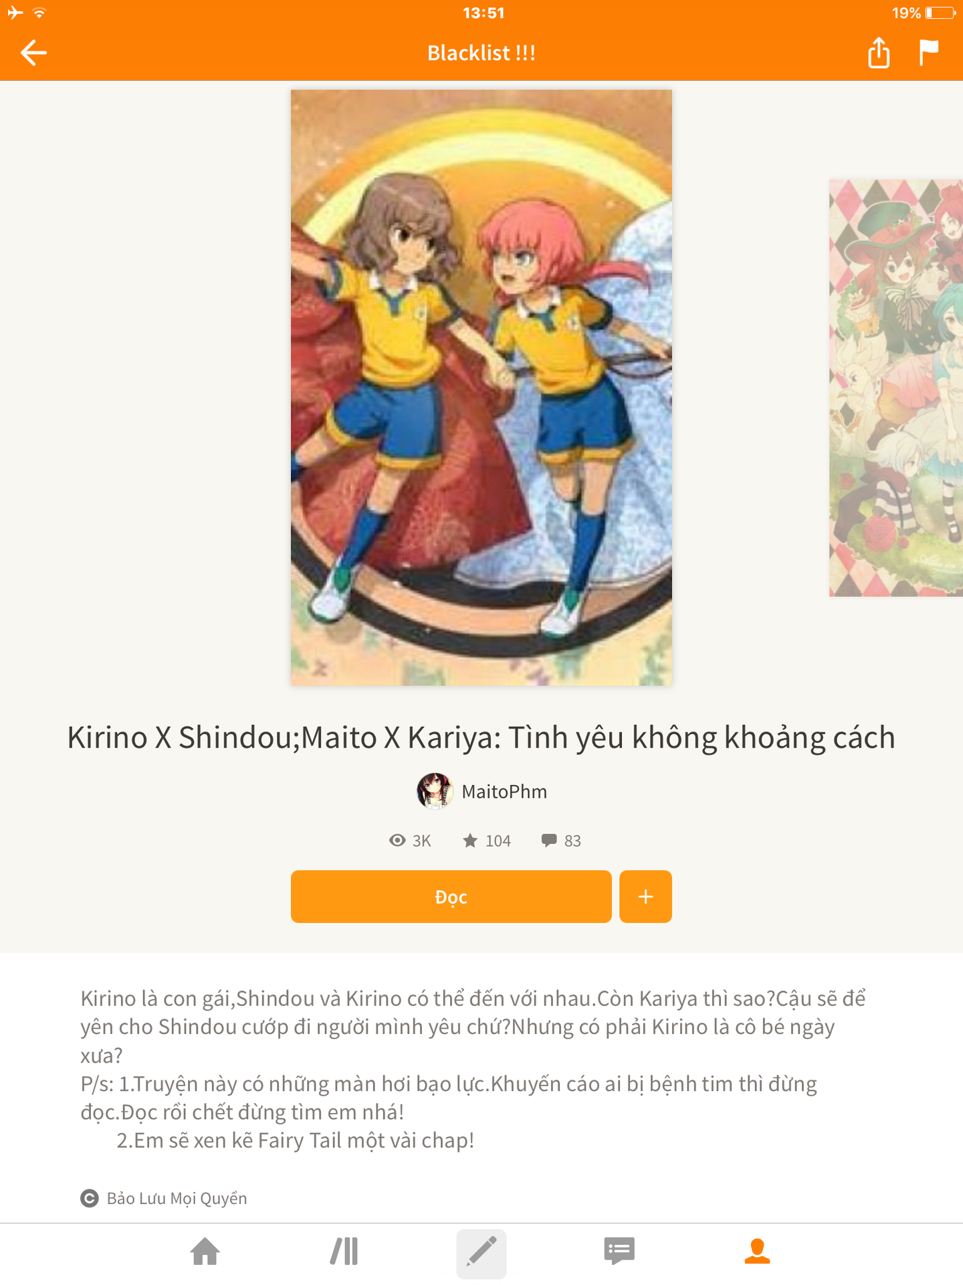Open the messages inbox icon
Viewport: 963px width, 1285px height.
click(619, 1251)
